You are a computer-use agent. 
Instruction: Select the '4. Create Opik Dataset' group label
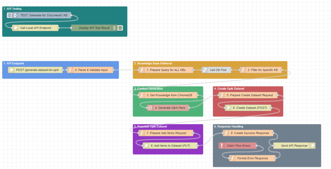pyautogui.click(x=229, y=89)
